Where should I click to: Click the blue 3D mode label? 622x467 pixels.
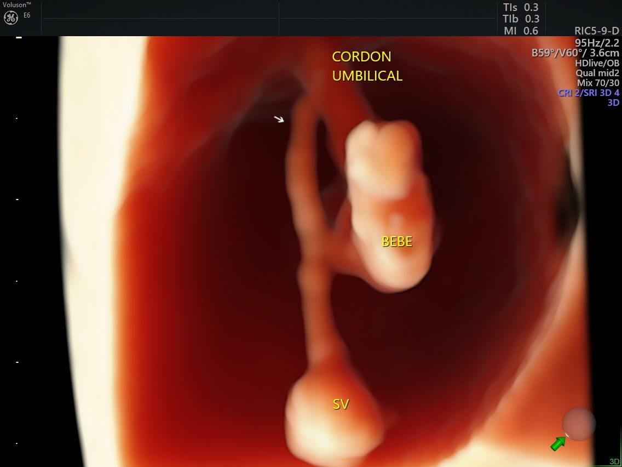(613, 102)
